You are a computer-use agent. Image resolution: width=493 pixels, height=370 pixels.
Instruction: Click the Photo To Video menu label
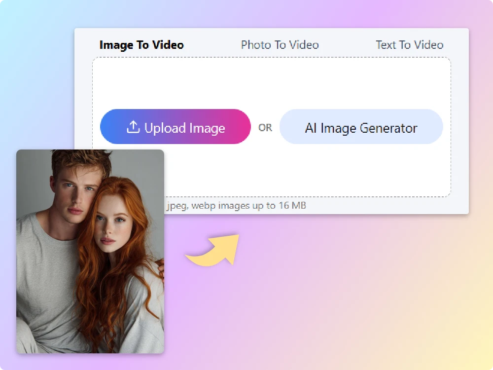tap(280, 44)
